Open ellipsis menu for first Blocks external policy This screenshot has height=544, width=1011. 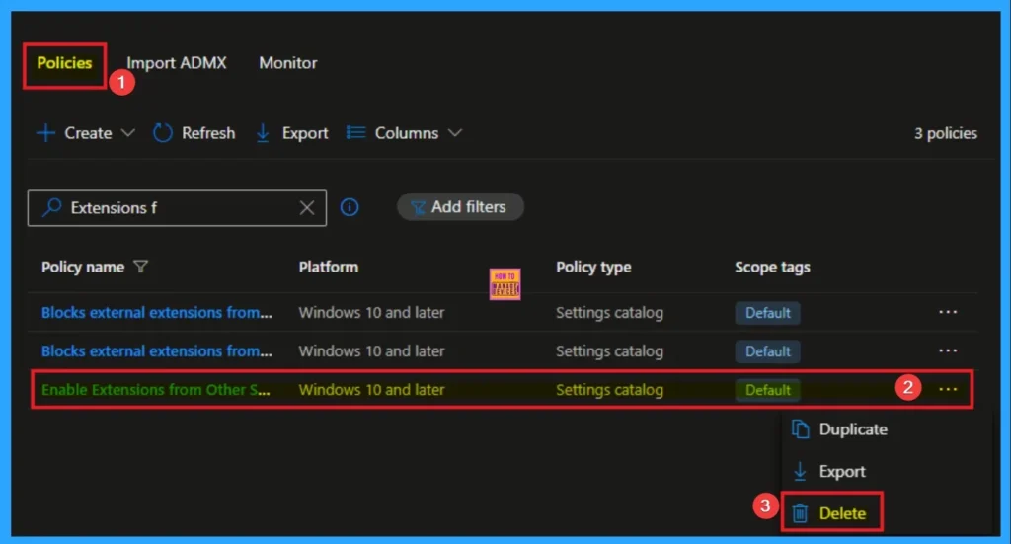click(948, 312)
